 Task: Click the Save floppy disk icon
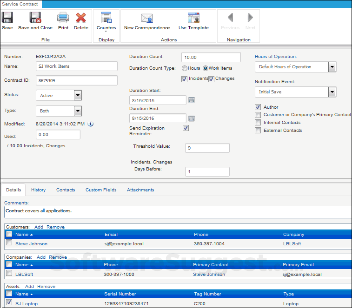tap(7, 18)
